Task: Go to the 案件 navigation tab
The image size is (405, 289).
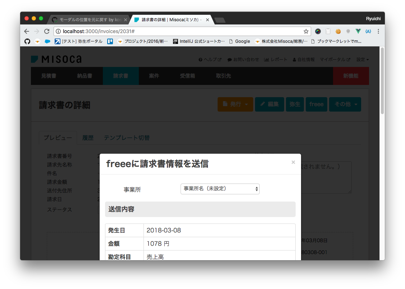Action: pos(154,76)
